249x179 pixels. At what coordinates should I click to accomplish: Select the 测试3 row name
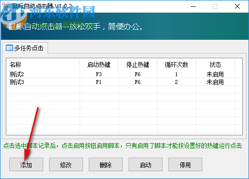point(17,82)
